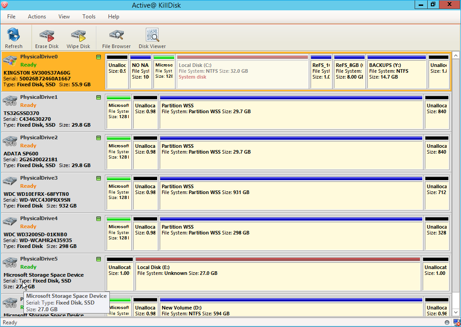Image resolution: width=461 pixels, height=327 pixels.
Task: Toggle the PhysicalDrive4 selection checkbox
Action: [99, 219]
